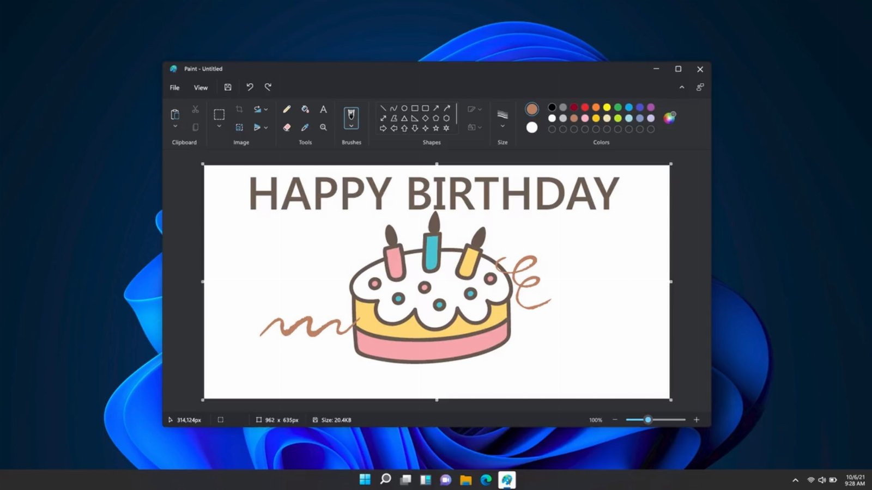Click the Copy icon
Viewport: 872px width, 490px height.
click(195, 127)
